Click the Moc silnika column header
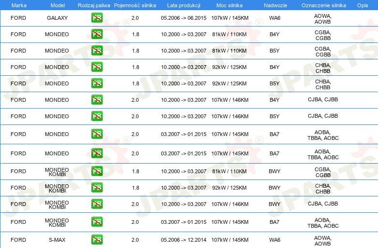This screenshot has height=248, width=378. click(229, 5)
